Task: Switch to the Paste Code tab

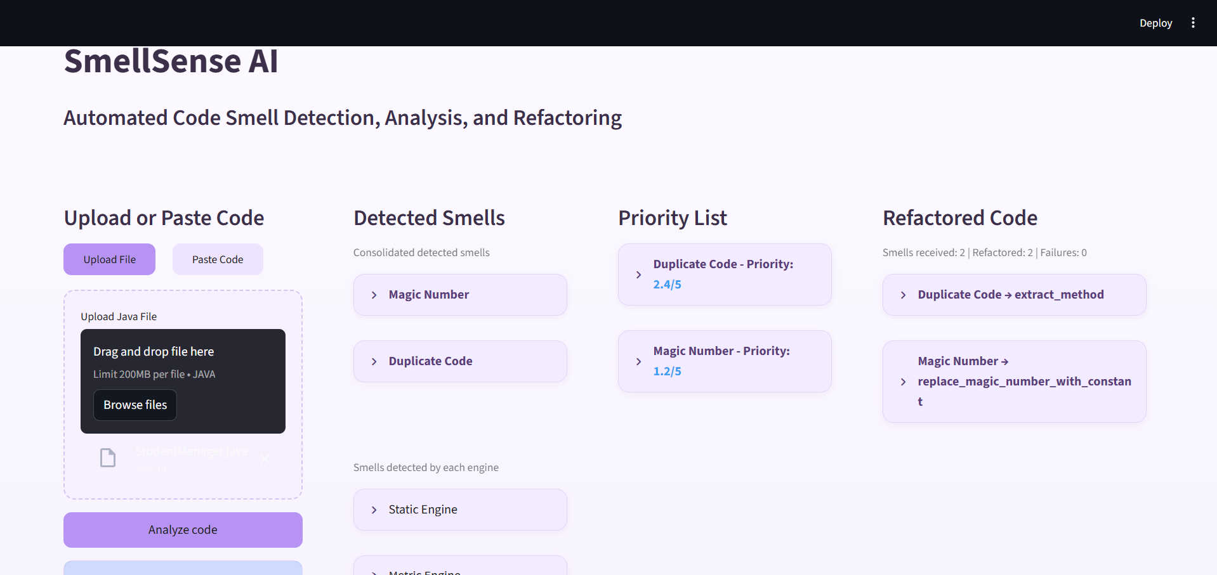Action: [x=218, y=259]
